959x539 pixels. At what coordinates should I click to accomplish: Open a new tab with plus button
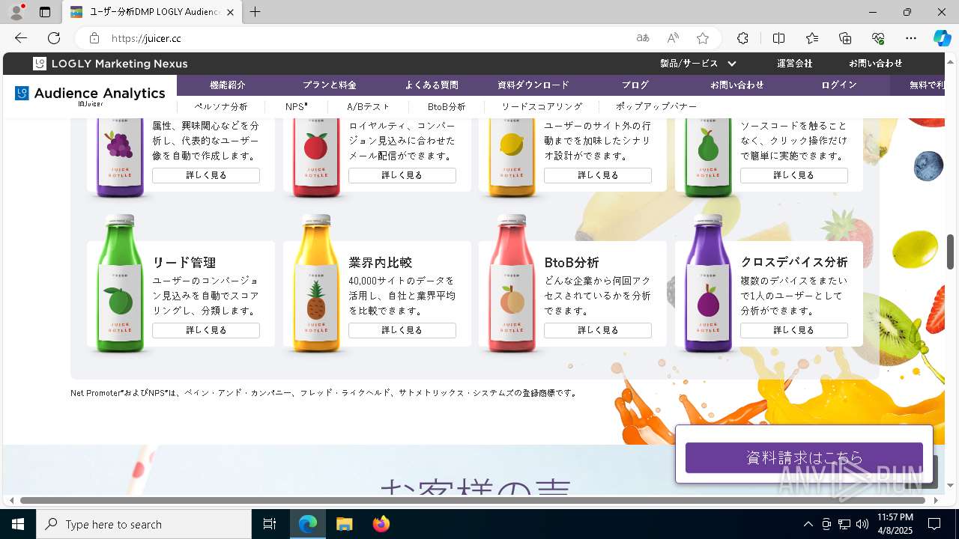pyautogui.click(x=255, y=12)
